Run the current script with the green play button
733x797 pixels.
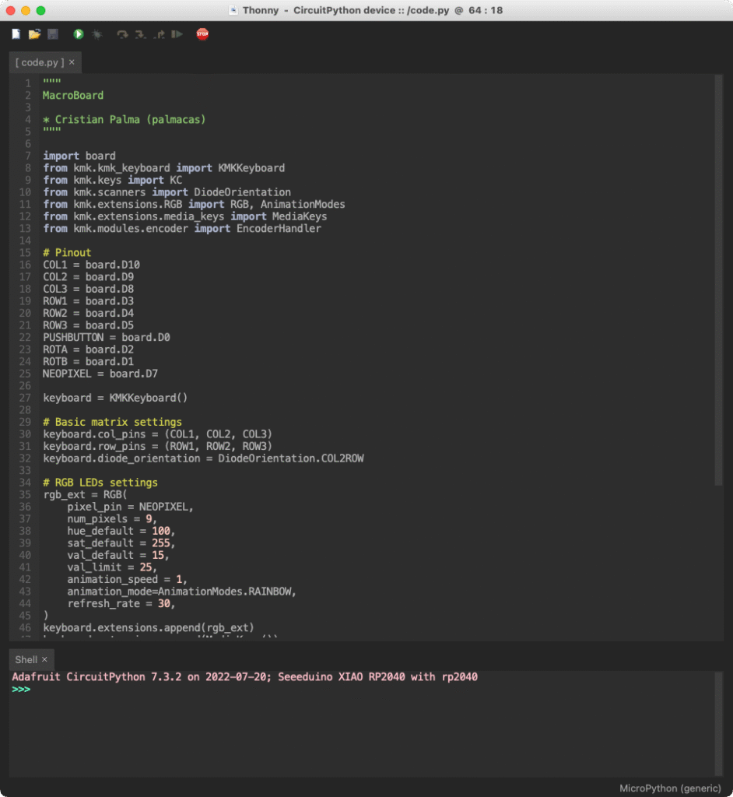click(79, 34)
